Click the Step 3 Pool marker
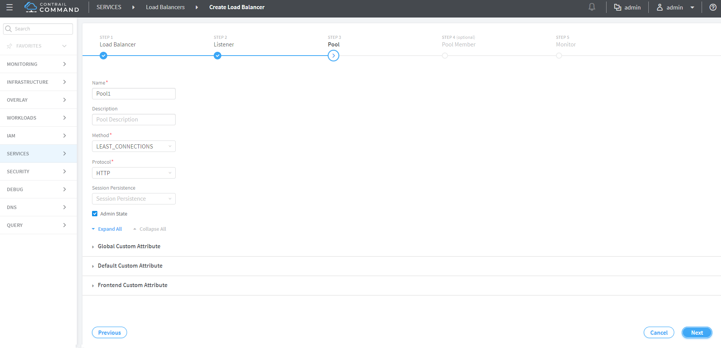Image resolution: width=721 pixels, height=348 pixels. tap(334, 56)
